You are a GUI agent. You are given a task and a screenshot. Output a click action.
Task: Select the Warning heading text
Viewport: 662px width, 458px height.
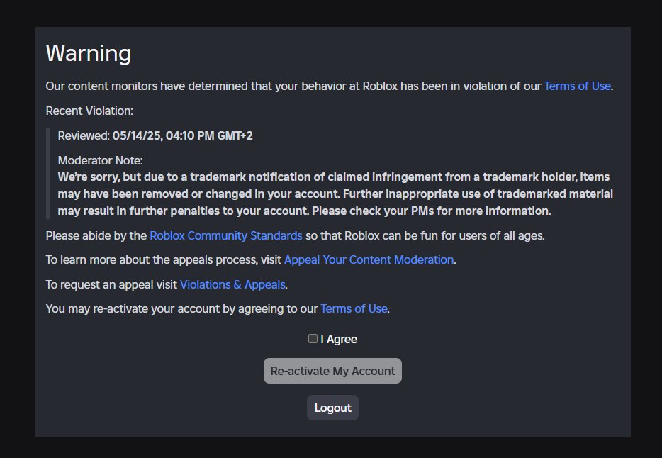point(88,54)
